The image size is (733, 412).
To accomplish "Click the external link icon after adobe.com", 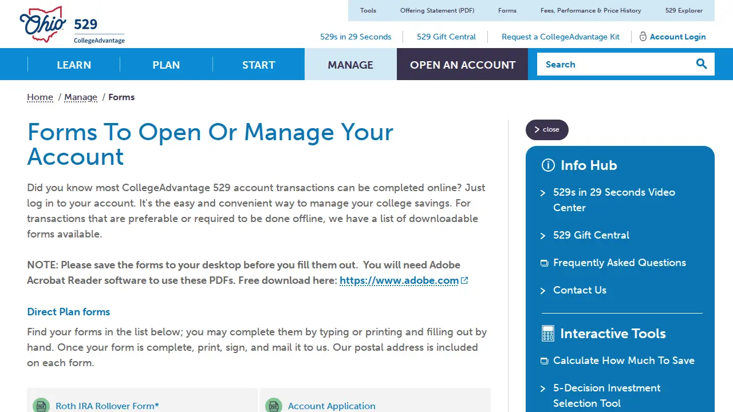I will (x=464, y=280).
